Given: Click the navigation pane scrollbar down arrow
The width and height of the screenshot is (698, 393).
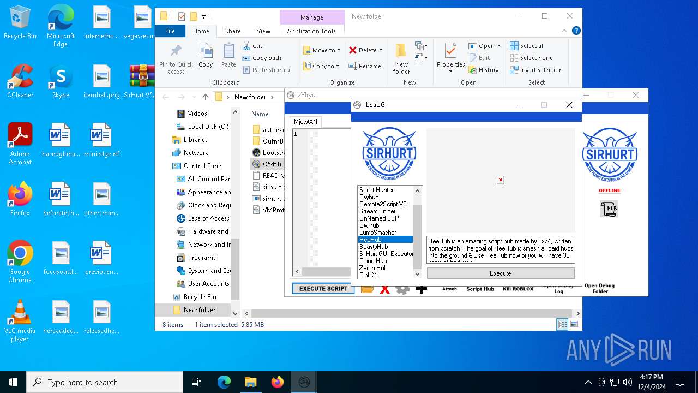Looking at the screenshot, I should click(x=236, y=313).
